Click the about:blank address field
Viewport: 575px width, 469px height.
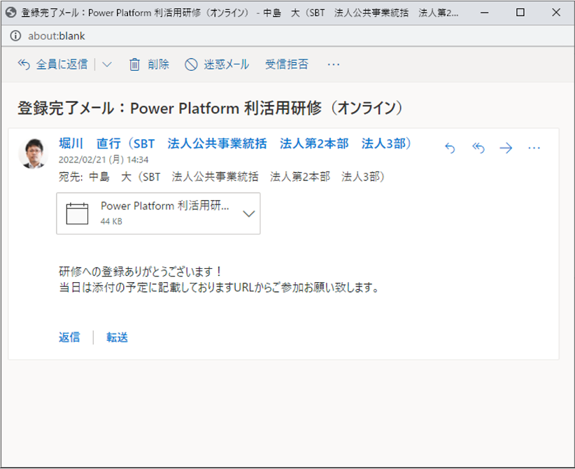57,36
